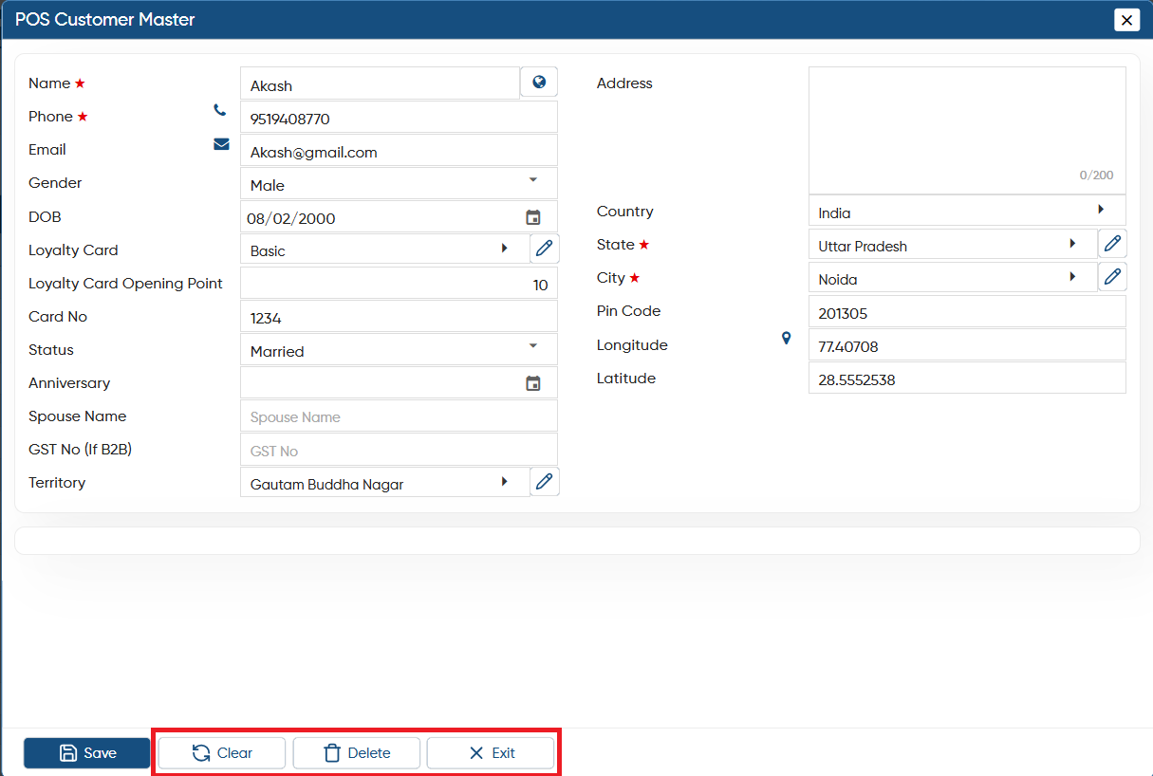Click the envelope icon next to Email
The height and width of the screenshot is (776, 1153).
coord(221,144)
